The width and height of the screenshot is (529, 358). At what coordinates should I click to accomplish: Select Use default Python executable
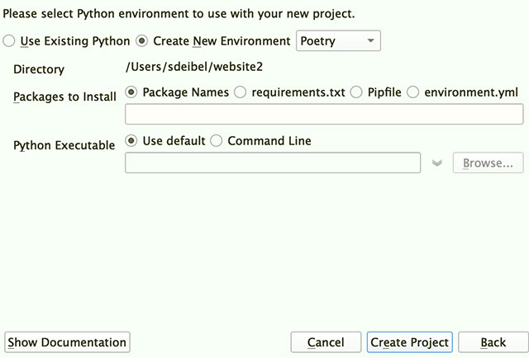point(131,141)
